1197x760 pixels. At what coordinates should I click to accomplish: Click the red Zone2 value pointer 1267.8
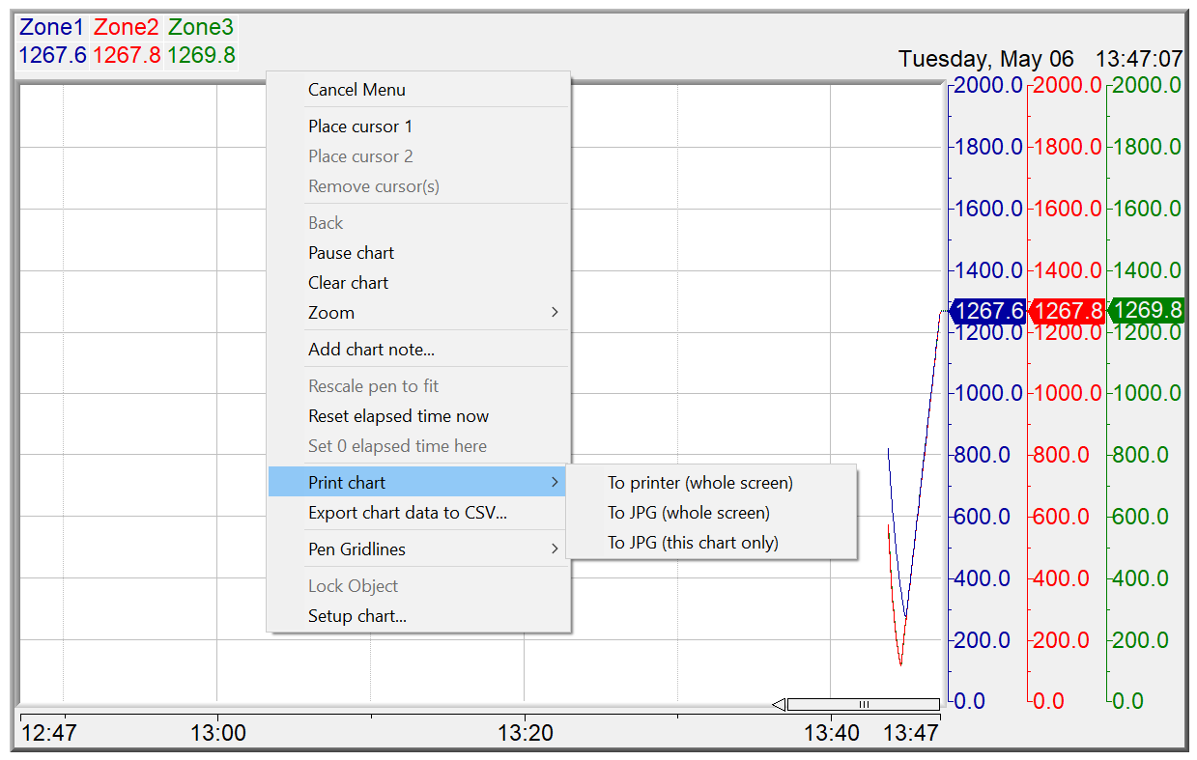coord(1067,311)
